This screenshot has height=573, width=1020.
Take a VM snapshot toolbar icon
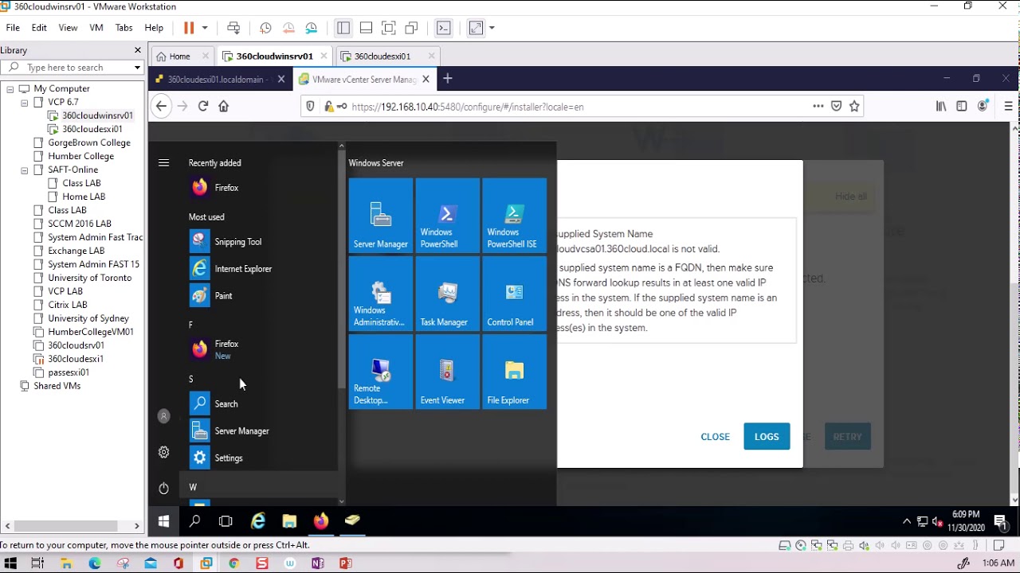265,28
